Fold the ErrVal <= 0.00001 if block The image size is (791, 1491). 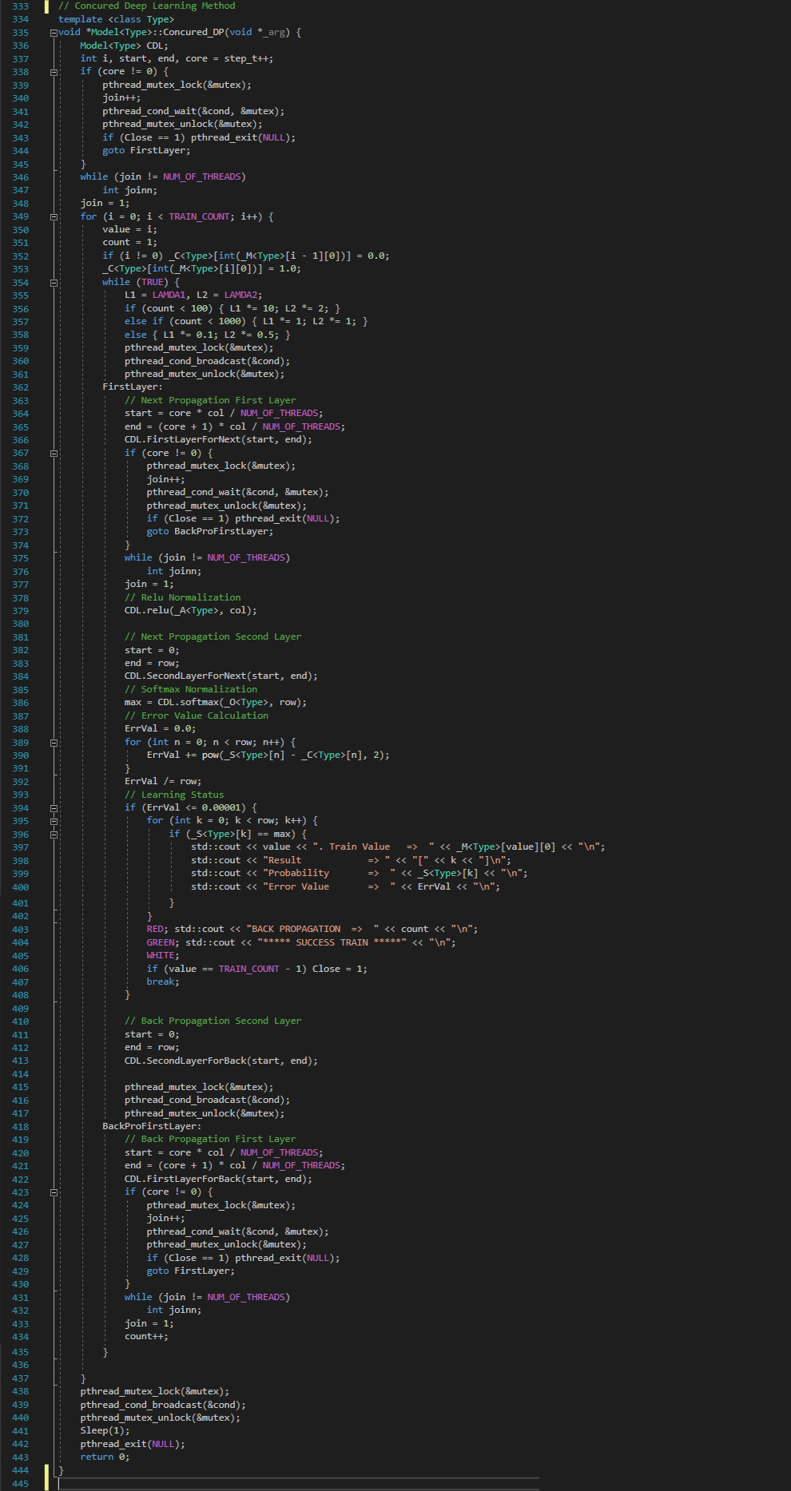coord(54,808)
